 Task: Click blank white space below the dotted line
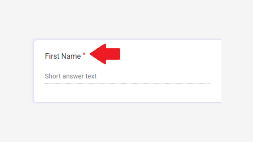coord(126,93)
